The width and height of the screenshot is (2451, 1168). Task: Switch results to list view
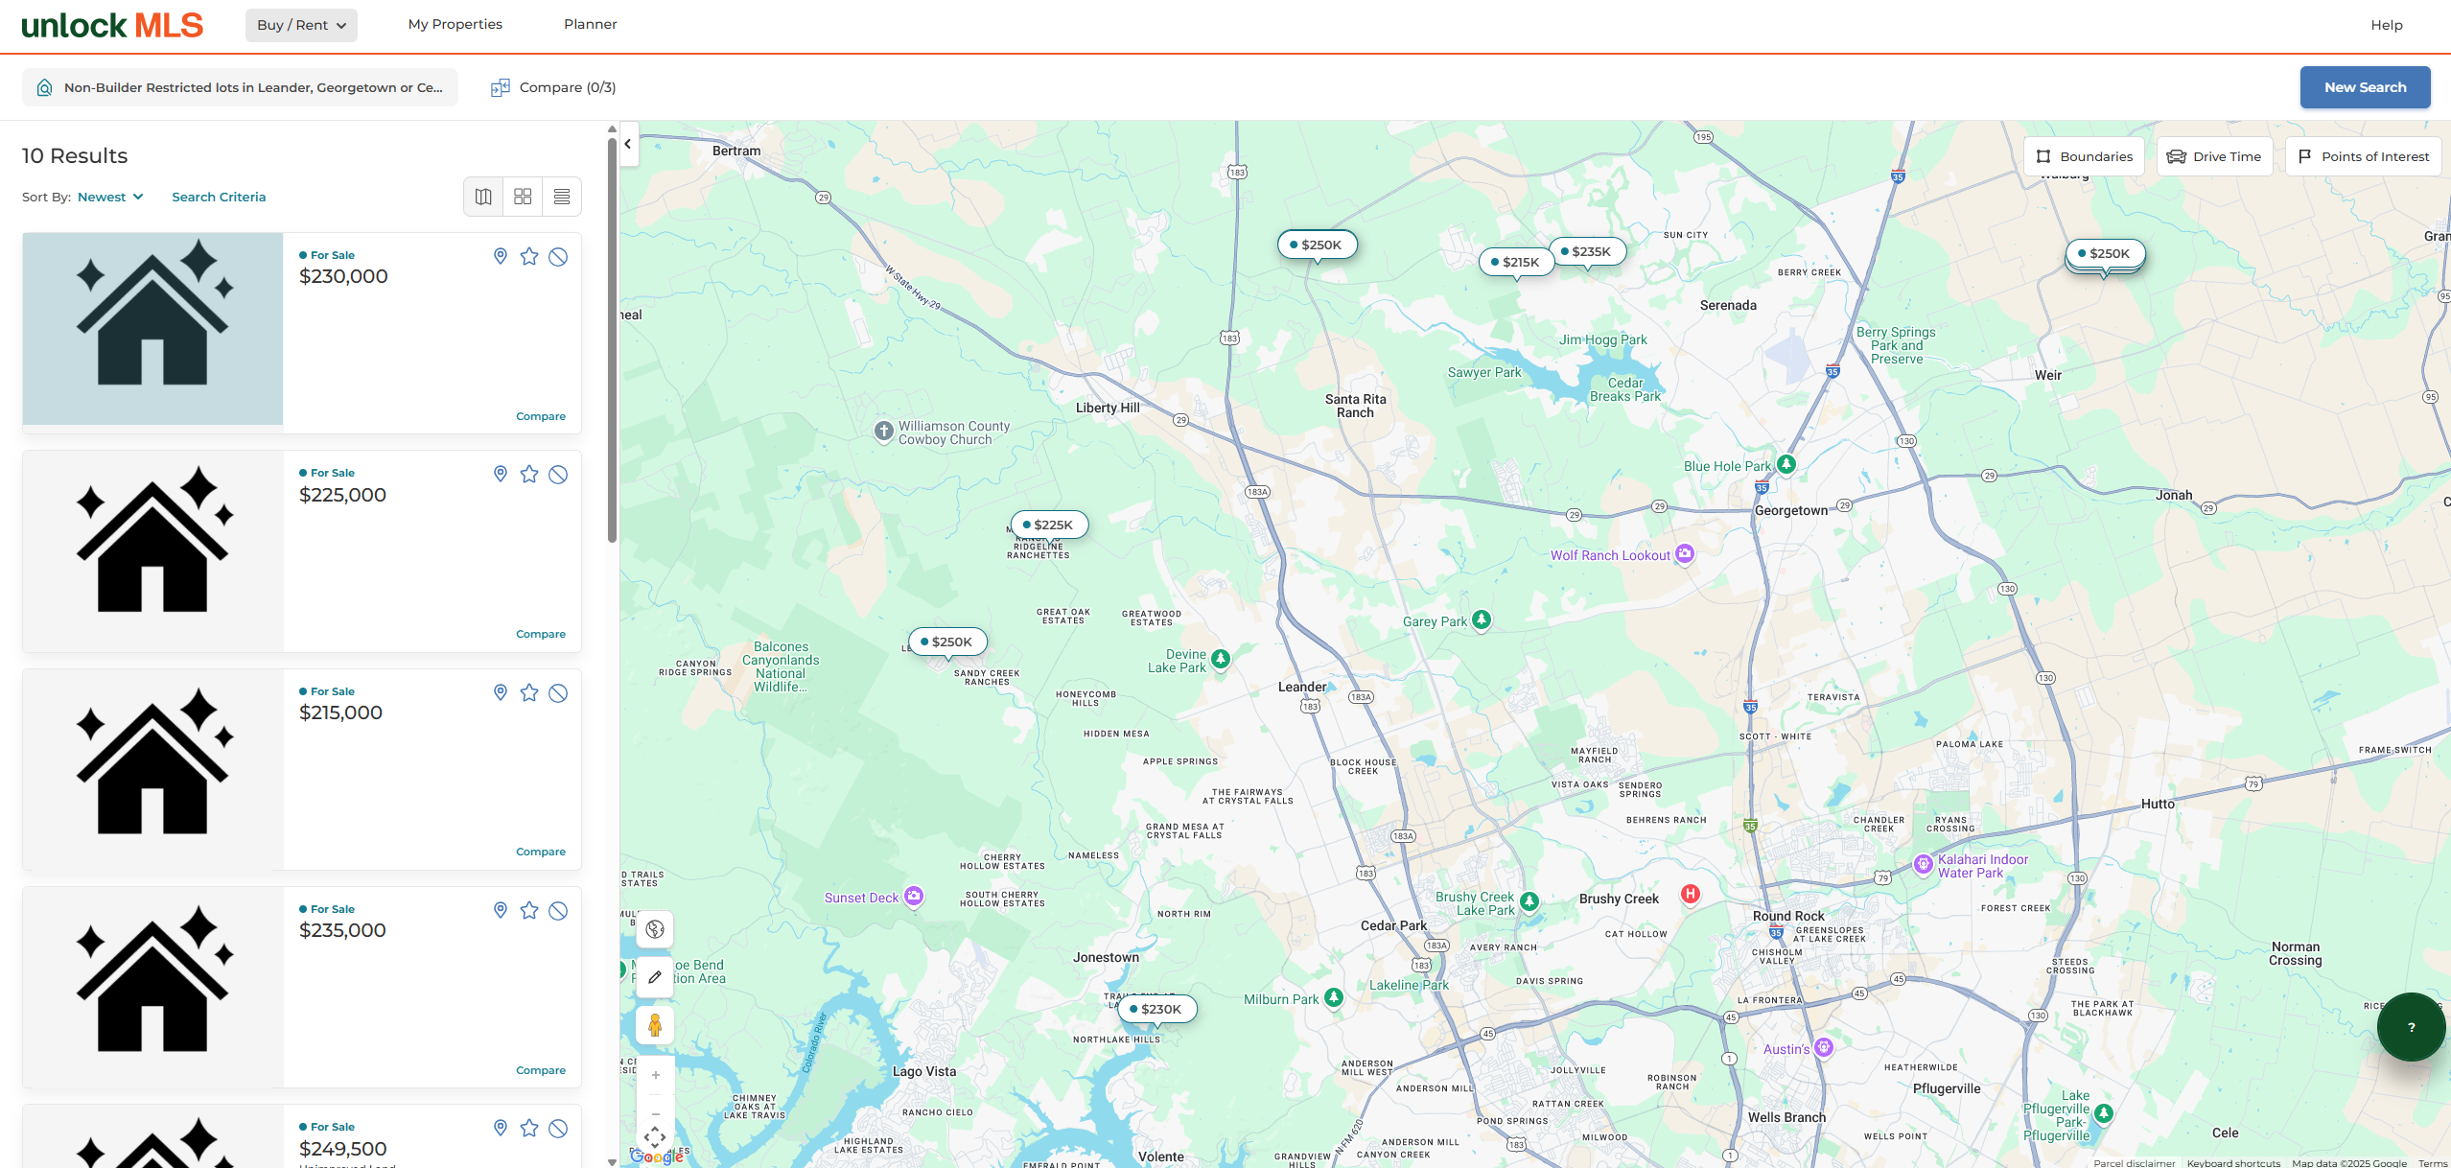562,197
